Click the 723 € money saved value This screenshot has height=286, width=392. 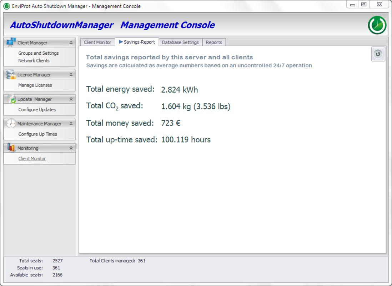[171, 123]
